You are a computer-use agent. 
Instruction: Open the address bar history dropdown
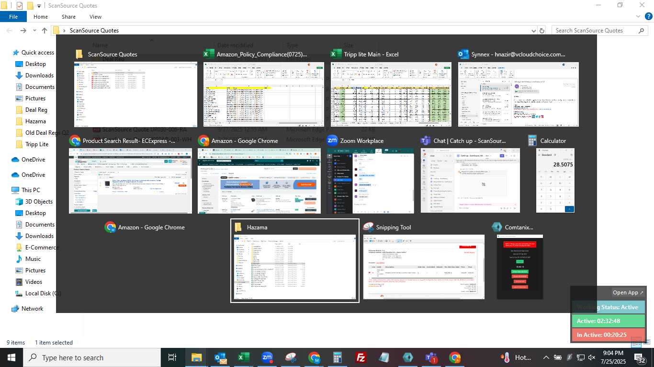[x=534, y=31]
